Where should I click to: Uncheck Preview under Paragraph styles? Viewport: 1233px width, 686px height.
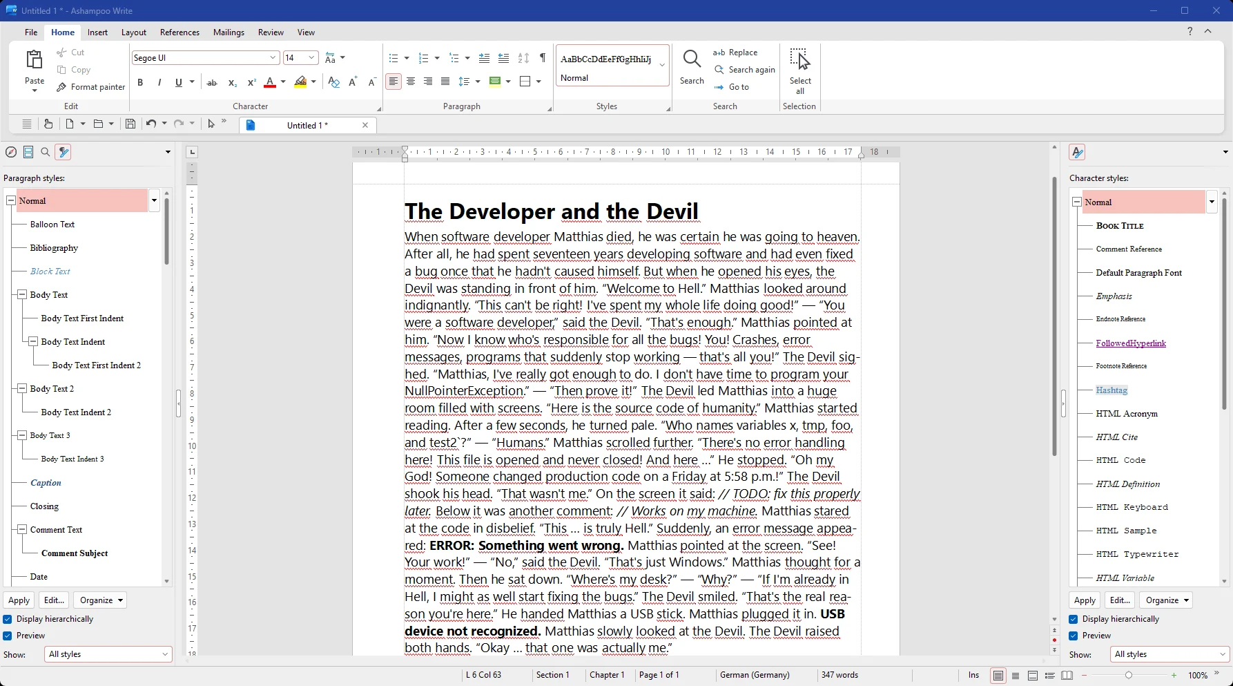pos(8,636)
